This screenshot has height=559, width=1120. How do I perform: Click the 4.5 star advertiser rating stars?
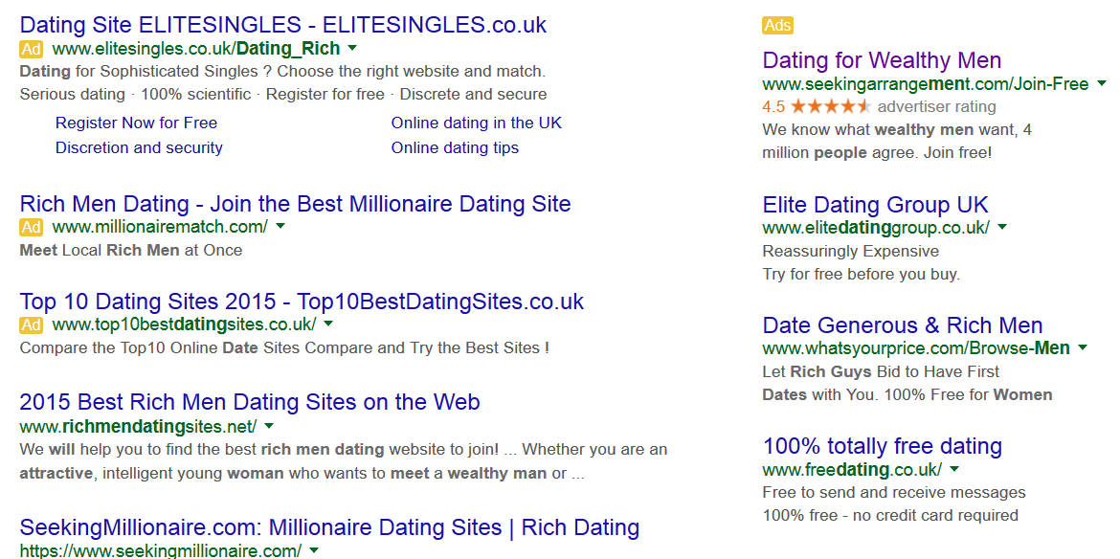830,107
